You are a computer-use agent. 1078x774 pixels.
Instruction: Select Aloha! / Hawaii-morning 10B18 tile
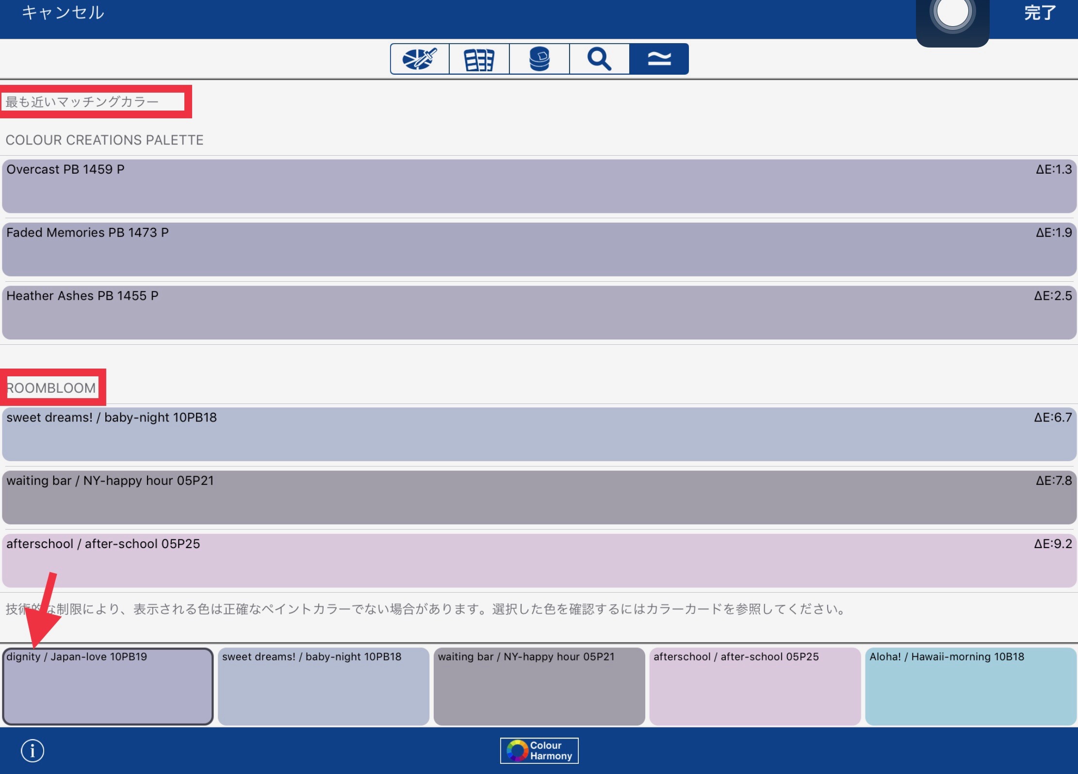(x=971, y=686)
